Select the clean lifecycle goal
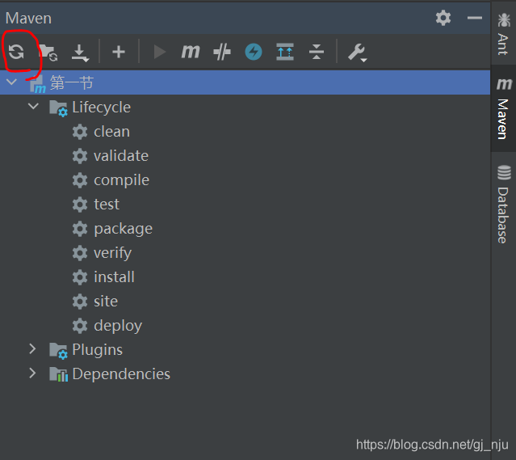Viewport: 516px width, 460px height. click(112, 132)
